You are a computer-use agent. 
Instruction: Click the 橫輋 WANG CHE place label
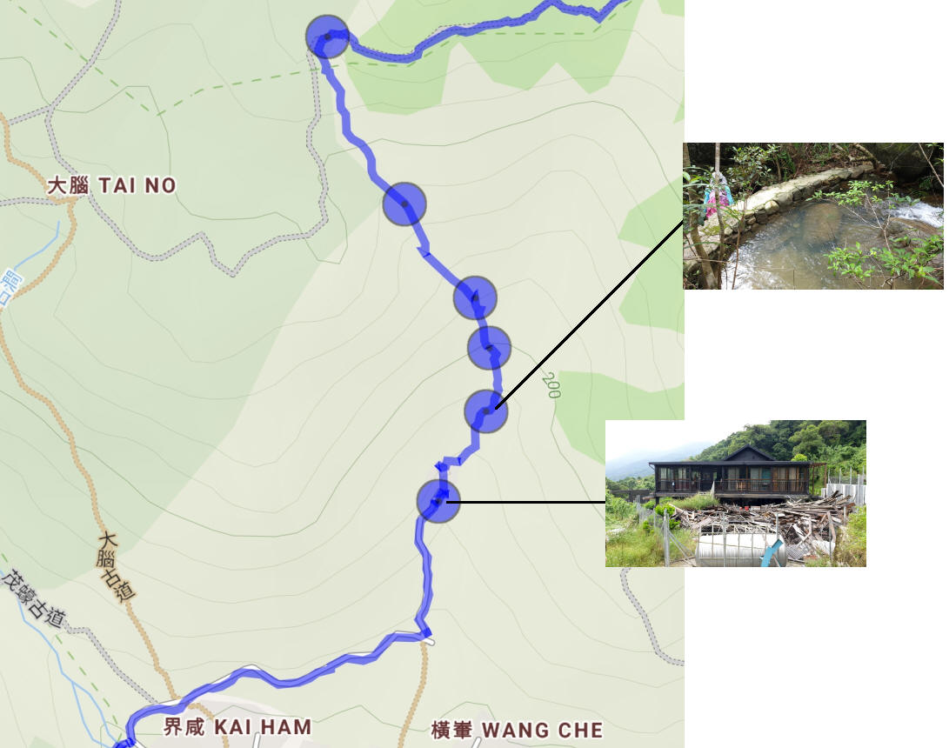pos(517,730)
